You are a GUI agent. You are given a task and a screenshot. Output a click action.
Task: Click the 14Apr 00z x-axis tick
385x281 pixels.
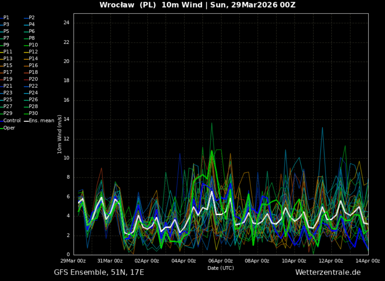coord(368,261)
